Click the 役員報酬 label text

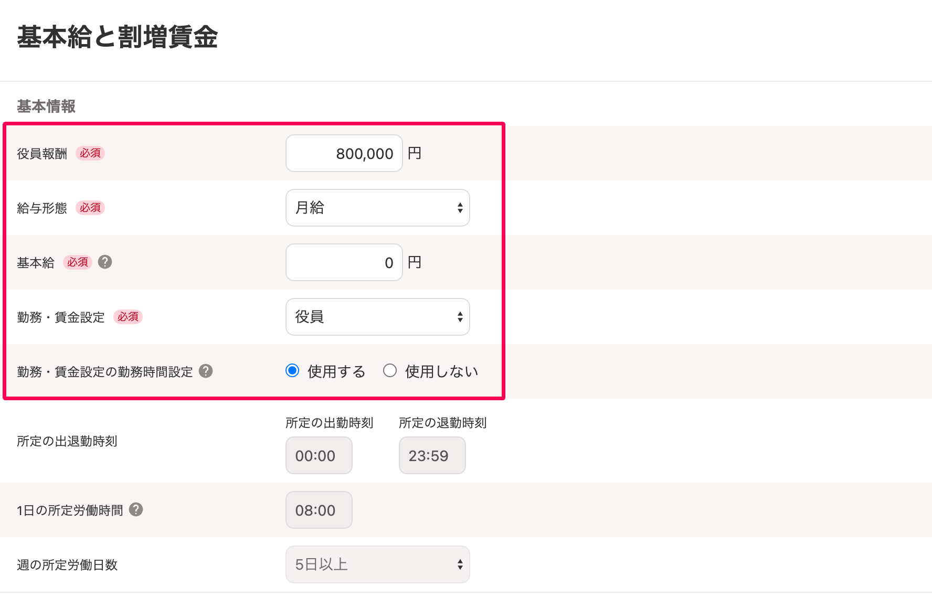42,154
